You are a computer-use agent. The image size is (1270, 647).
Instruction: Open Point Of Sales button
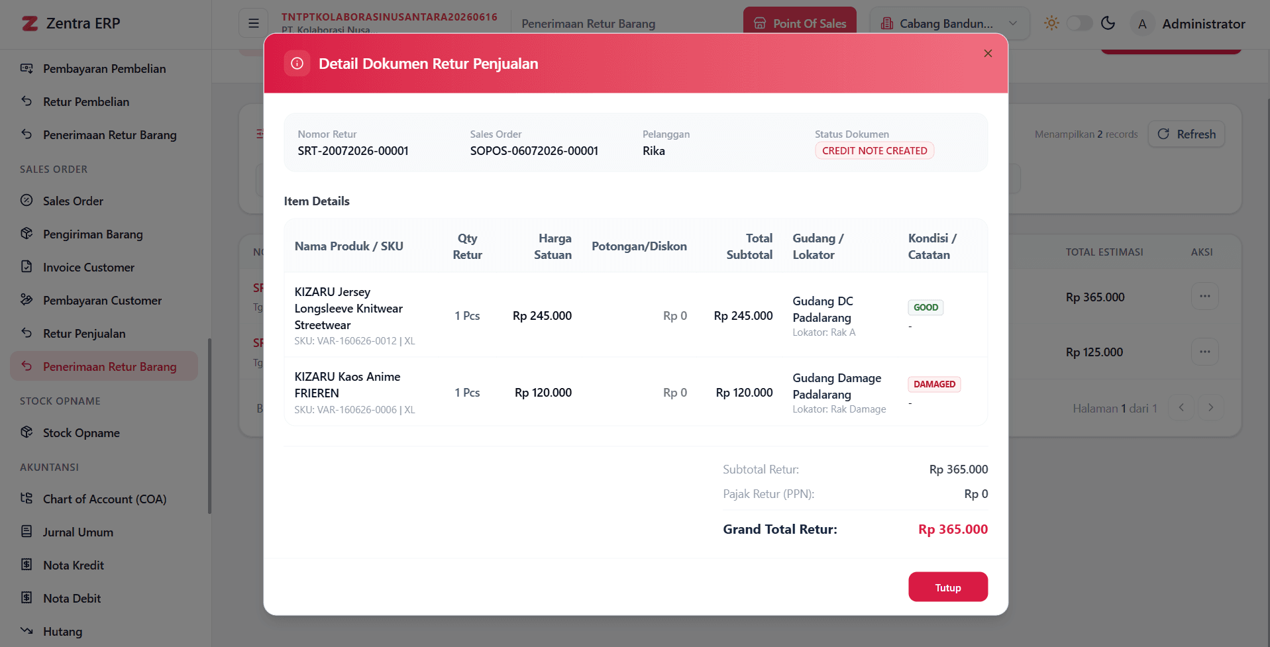click(800, 24)
